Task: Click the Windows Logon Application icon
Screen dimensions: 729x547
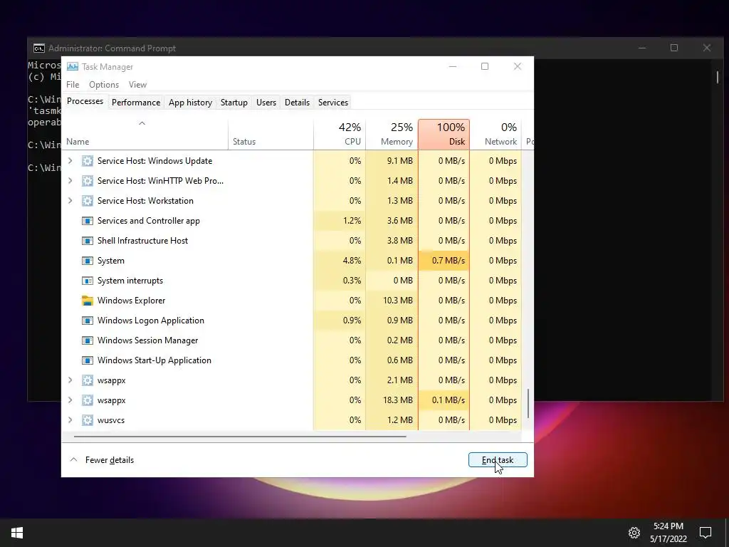Action: point(88,321)
